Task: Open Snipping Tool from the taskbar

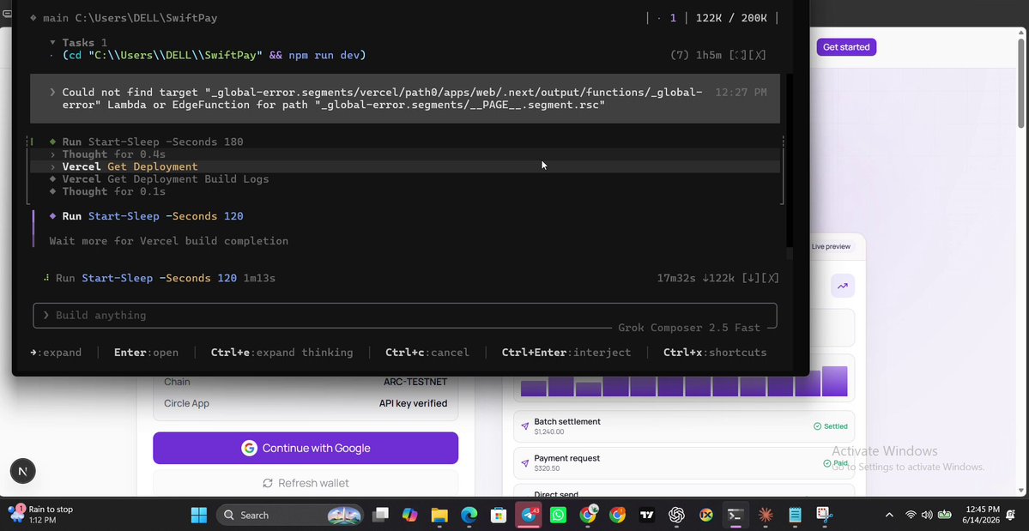Action: pyautogui.click(x=825, y=516)
